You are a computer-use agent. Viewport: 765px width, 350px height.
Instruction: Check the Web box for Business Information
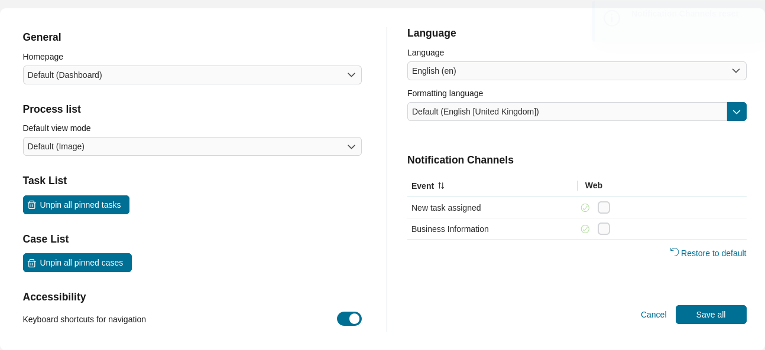coord(604,229)
